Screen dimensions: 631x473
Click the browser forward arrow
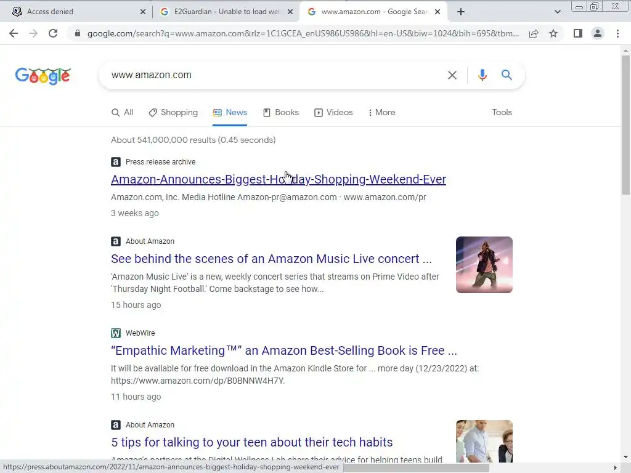point(33,33)
